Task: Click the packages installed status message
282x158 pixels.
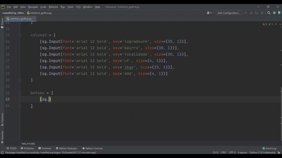Action: click(x=51, y=153)
